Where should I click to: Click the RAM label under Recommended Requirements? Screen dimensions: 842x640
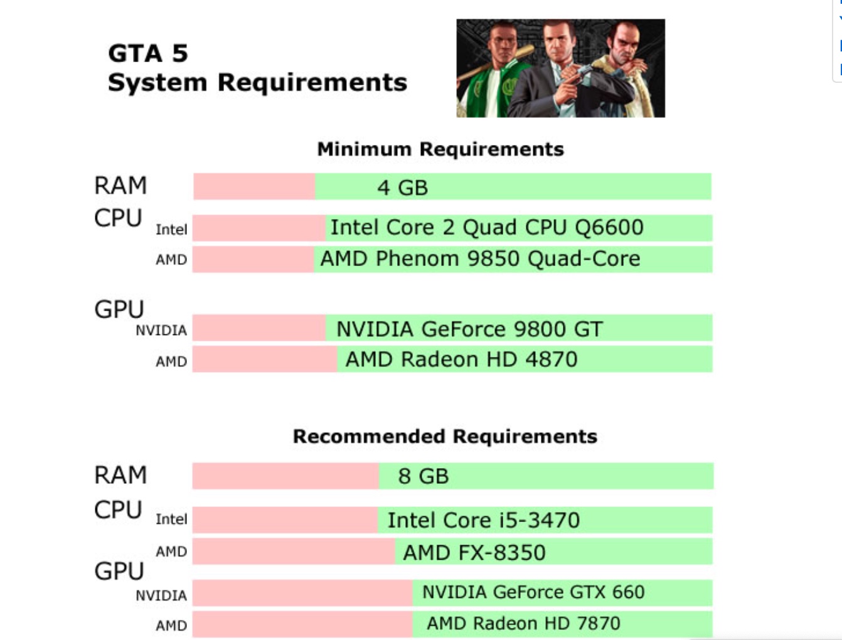120,475
